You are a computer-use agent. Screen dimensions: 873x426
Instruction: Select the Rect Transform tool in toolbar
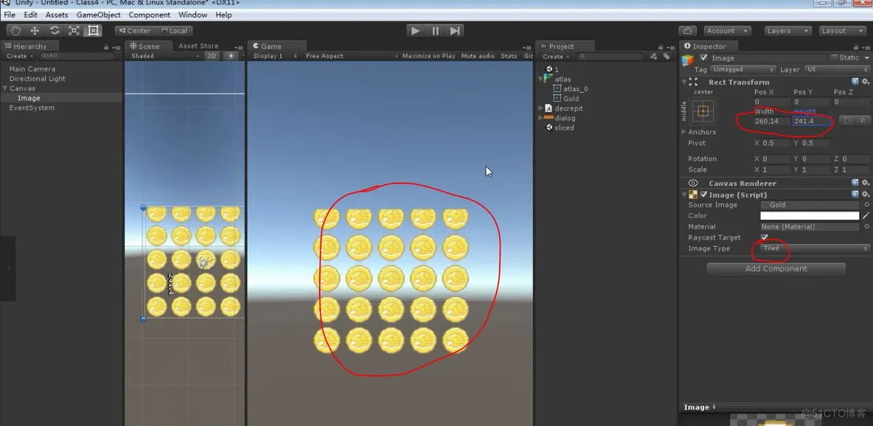(93, 31)
